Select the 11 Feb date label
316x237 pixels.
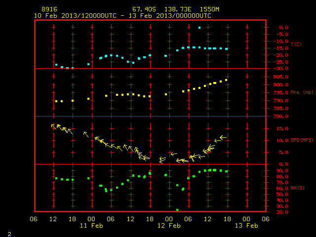[x=91, y=226]
